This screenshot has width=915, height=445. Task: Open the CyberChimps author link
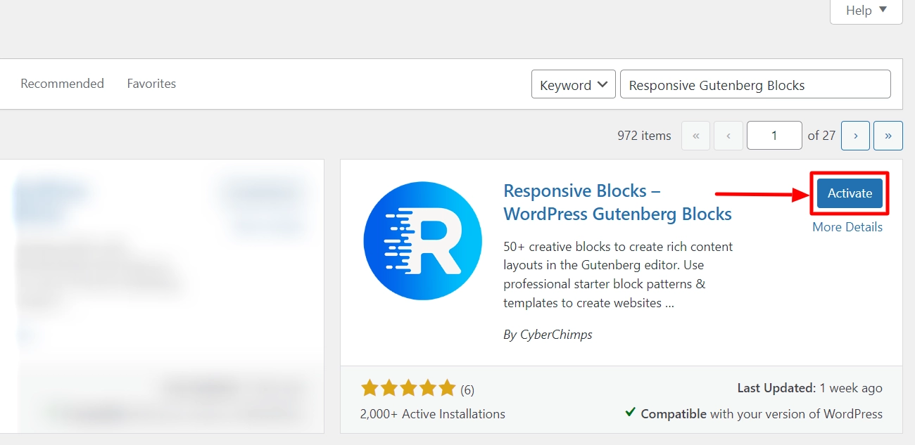coord(555,335)
